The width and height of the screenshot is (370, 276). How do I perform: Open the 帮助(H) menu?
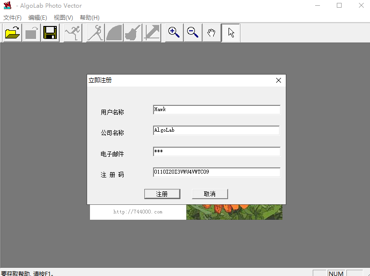click(89, 18)
